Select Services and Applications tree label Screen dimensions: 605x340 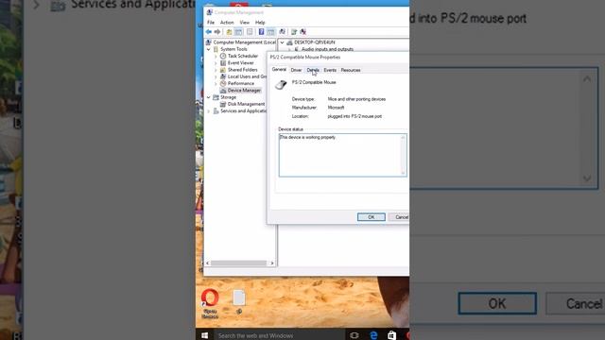[x=243, y=111]
